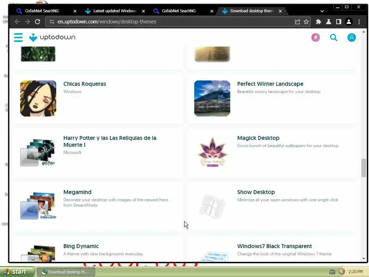Viewport: 369px width, 277px height.
Task: Open the Uptodown site search magnifier
Action: coord(333,38)
